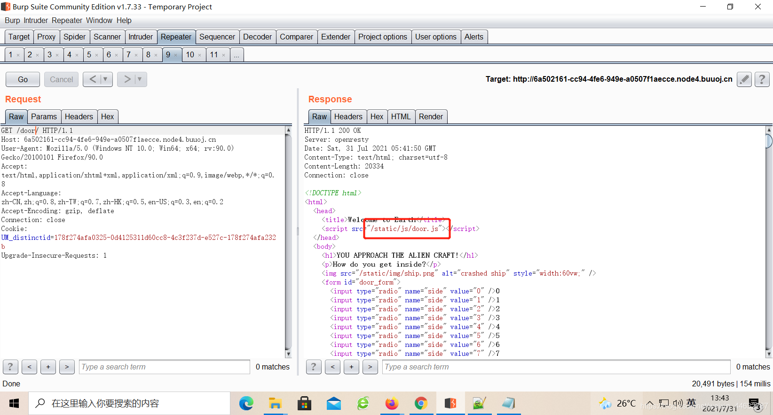Open request search options plus button
This screenshot has width=773, height=415.
(x=48, y=367)
